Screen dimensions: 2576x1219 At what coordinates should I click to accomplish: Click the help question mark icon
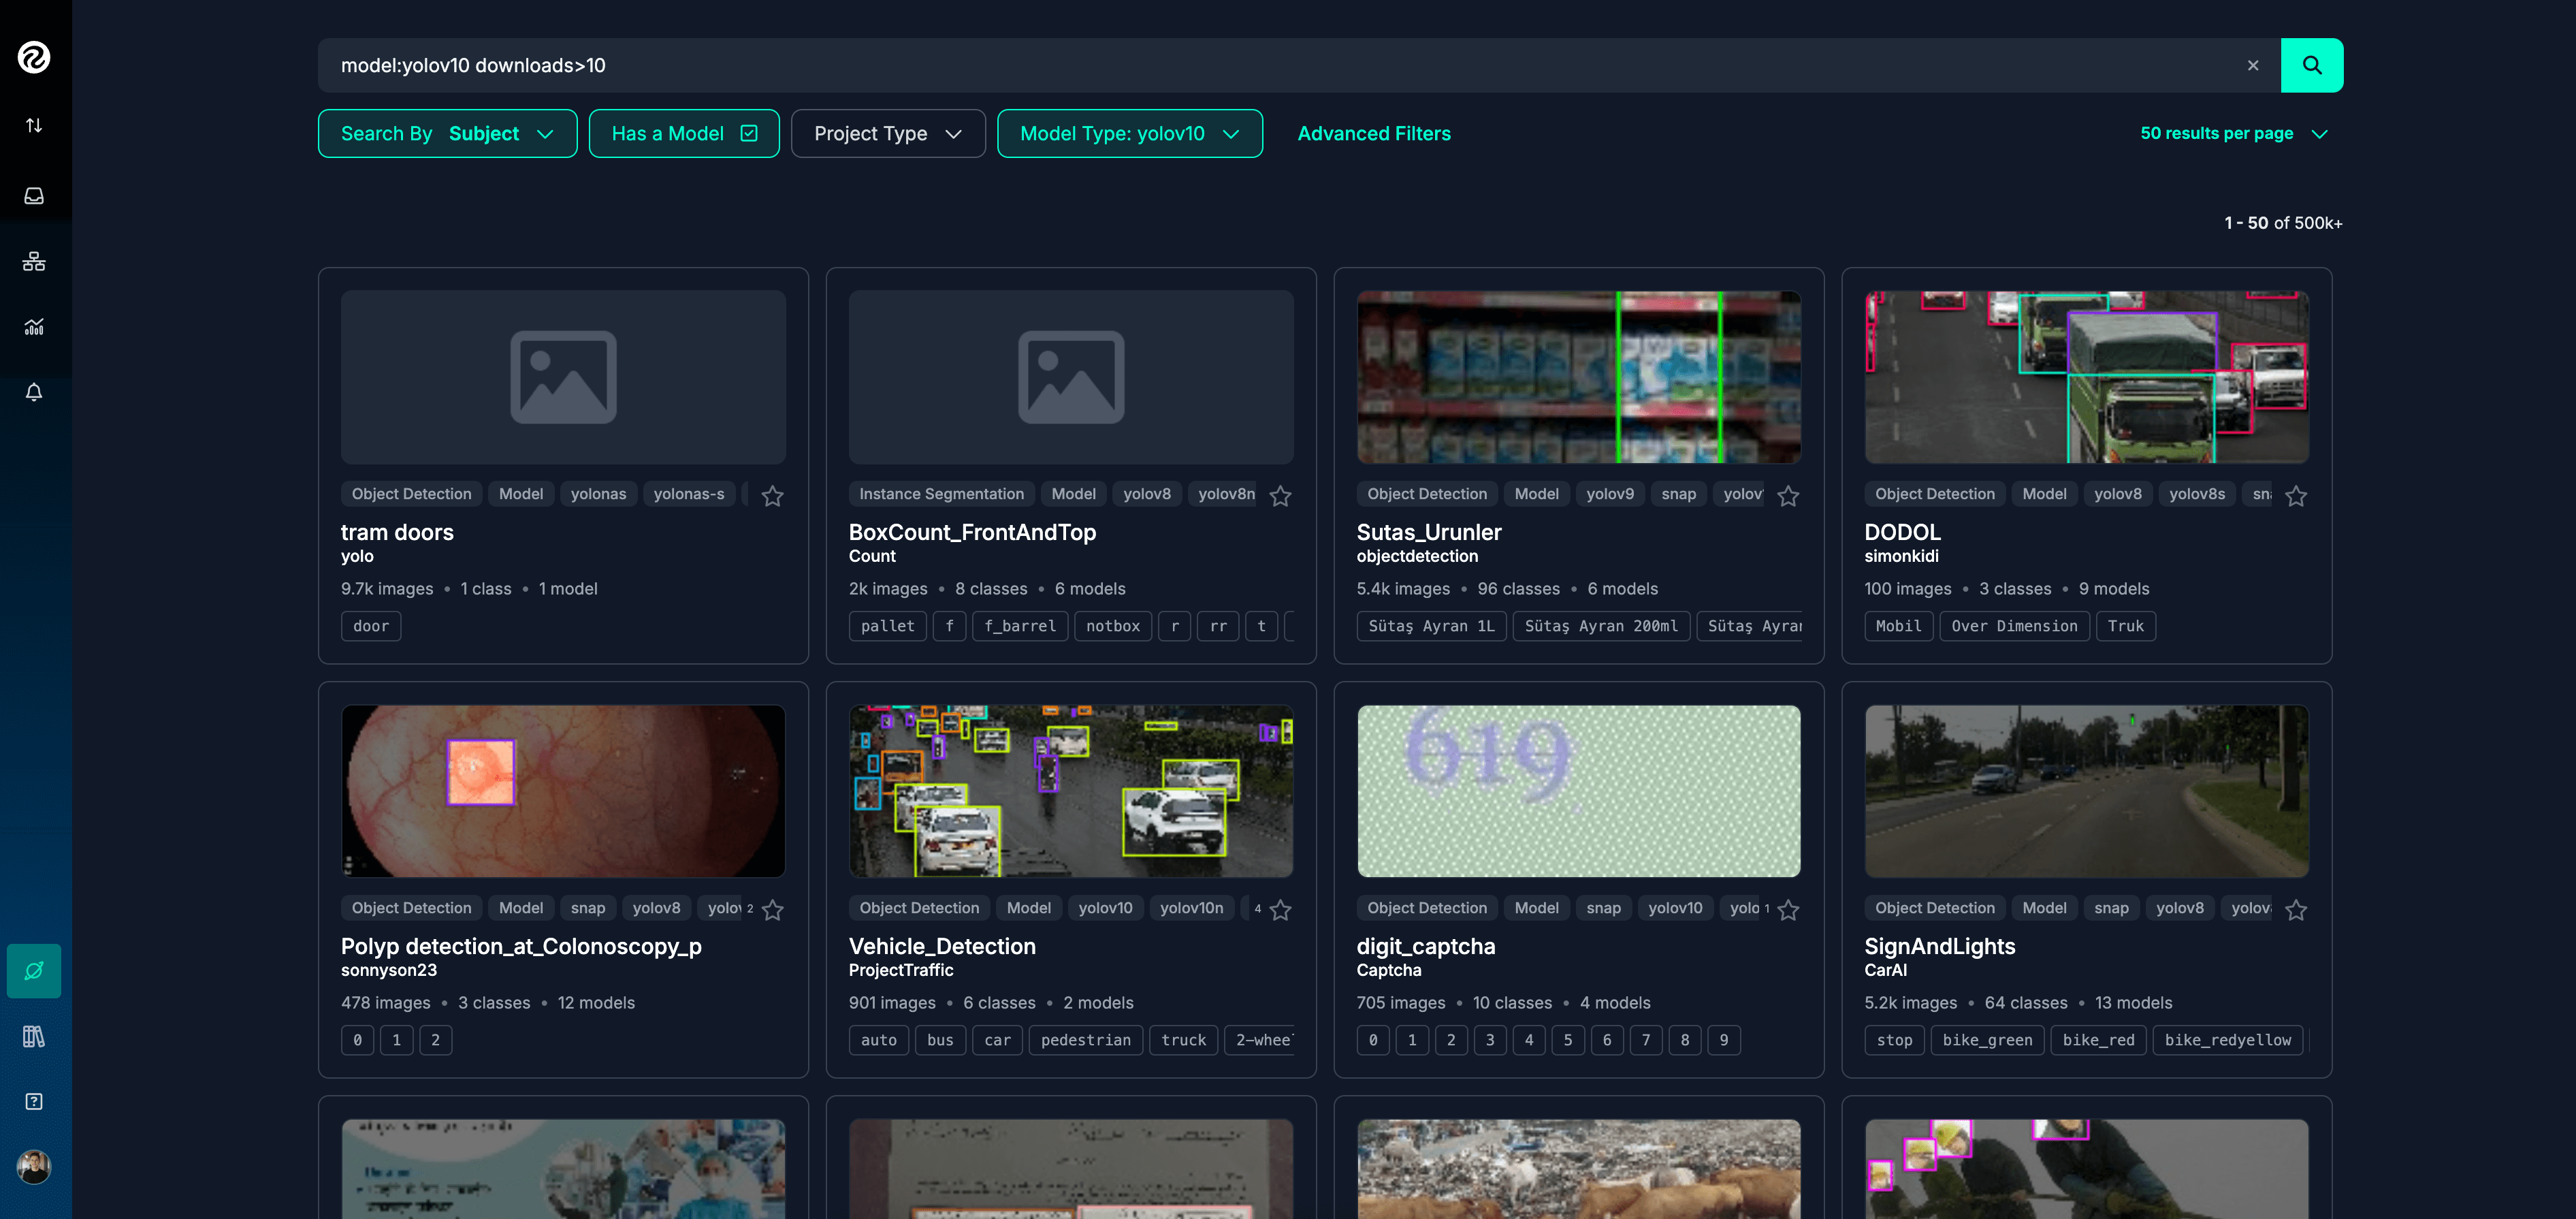(34, 1101)
